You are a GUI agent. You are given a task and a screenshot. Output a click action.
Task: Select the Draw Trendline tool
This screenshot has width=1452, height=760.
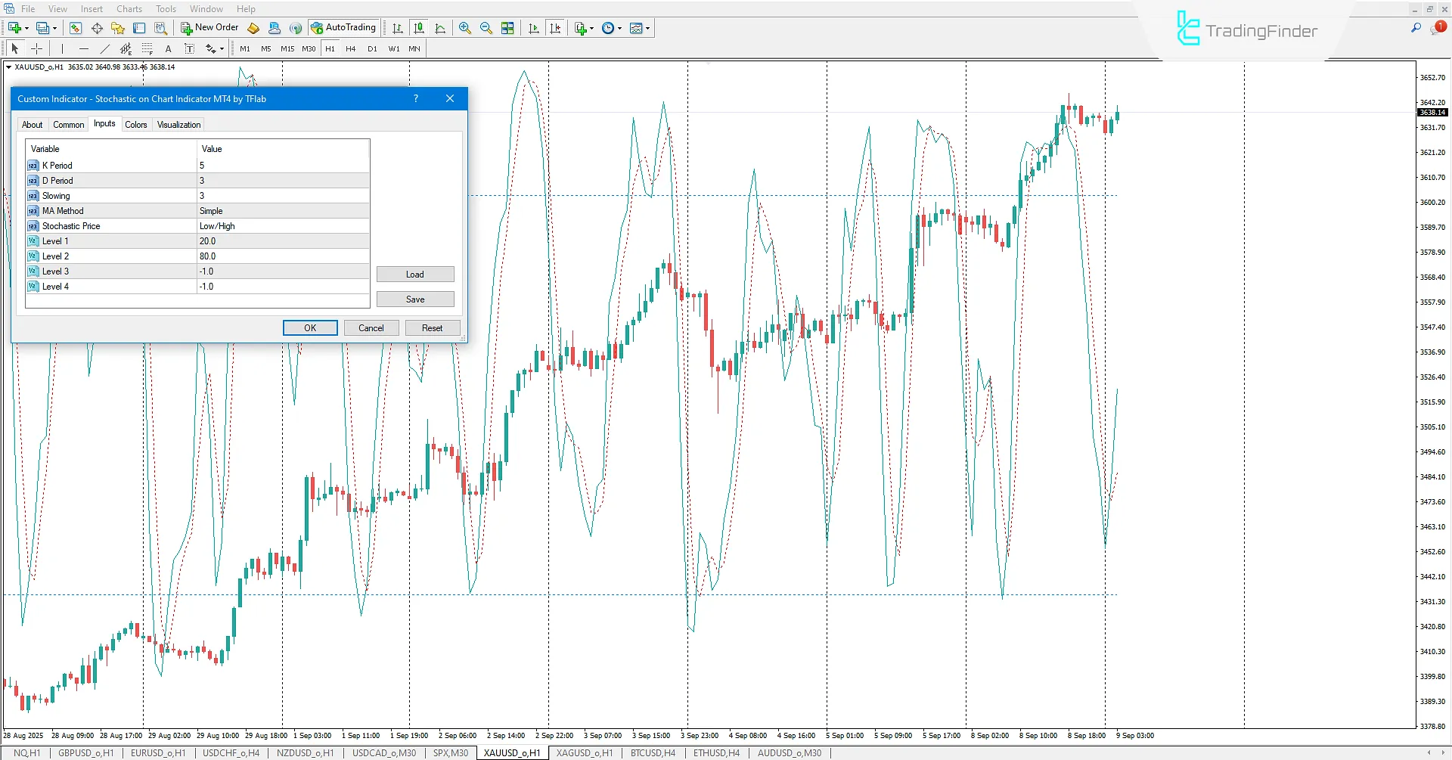pos(105,48)
